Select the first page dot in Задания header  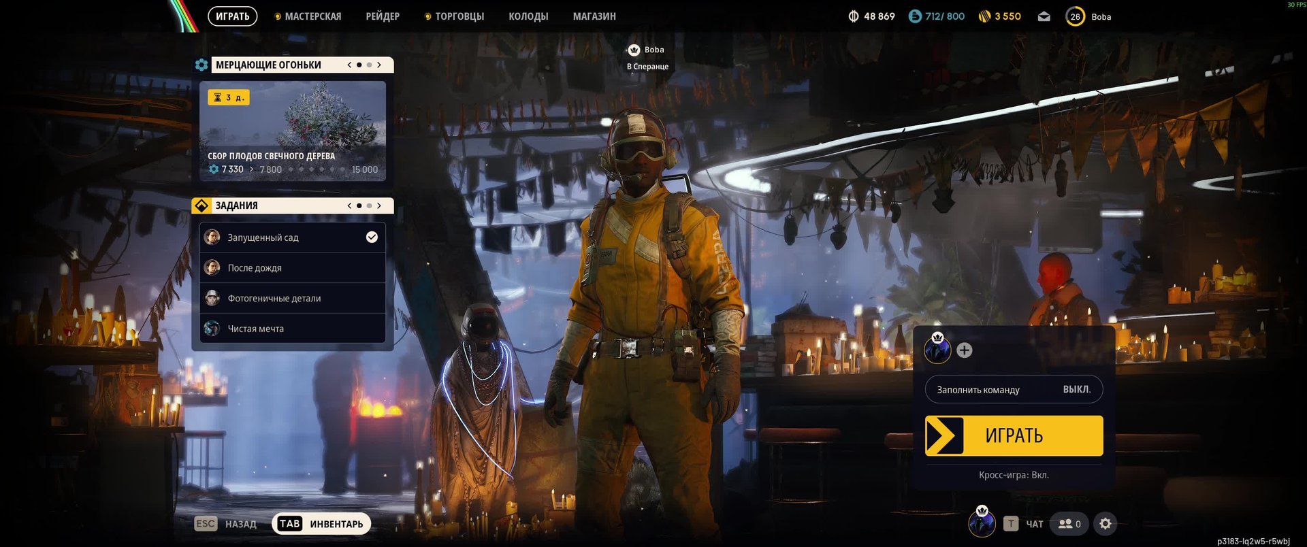[x=359, y=205]
